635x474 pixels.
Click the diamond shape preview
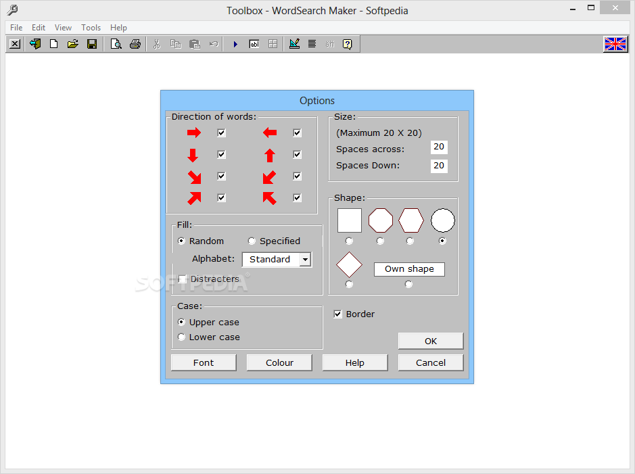[x=349, y=265]
